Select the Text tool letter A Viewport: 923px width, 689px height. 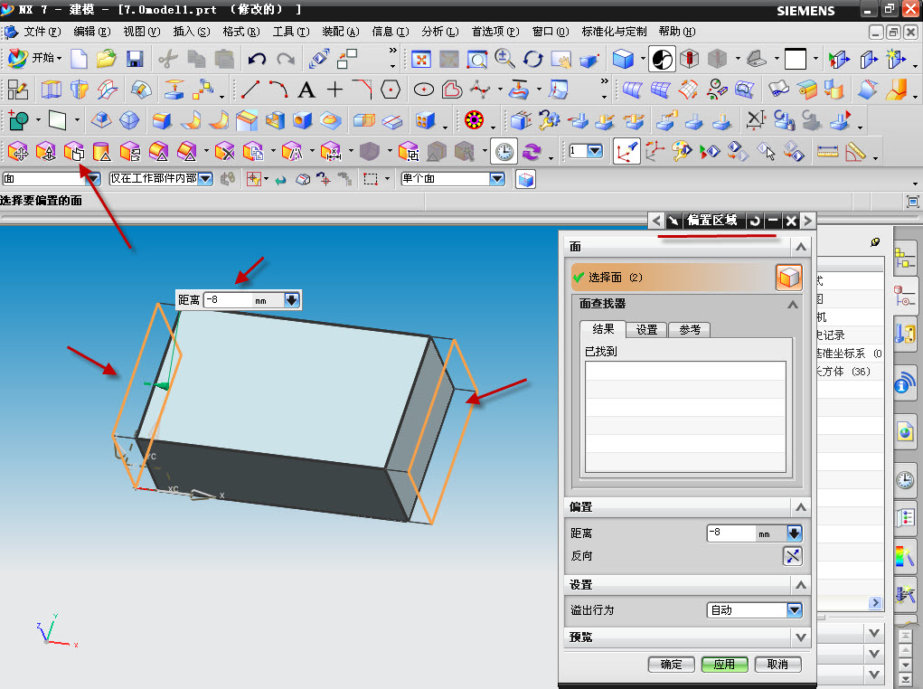tap(306, 90)
